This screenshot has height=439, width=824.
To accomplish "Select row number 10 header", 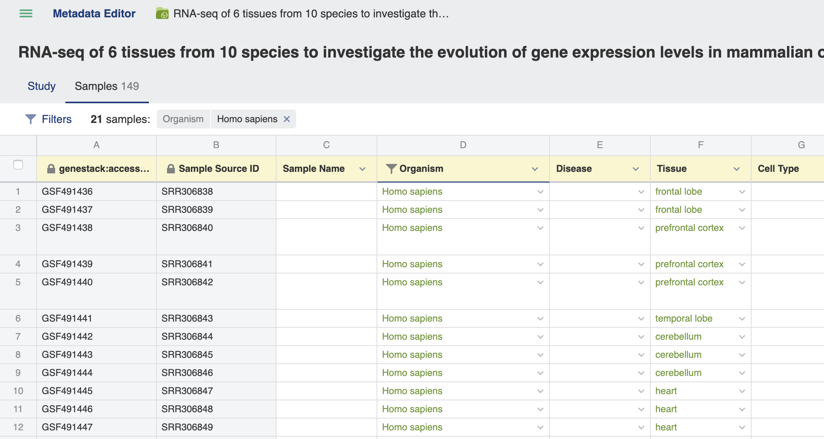I will point(18,391).
